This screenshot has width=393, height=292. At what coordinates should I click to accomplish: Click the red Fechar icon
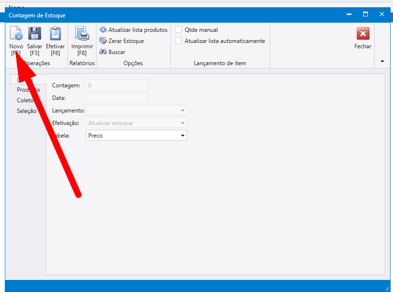click(363, 34)
